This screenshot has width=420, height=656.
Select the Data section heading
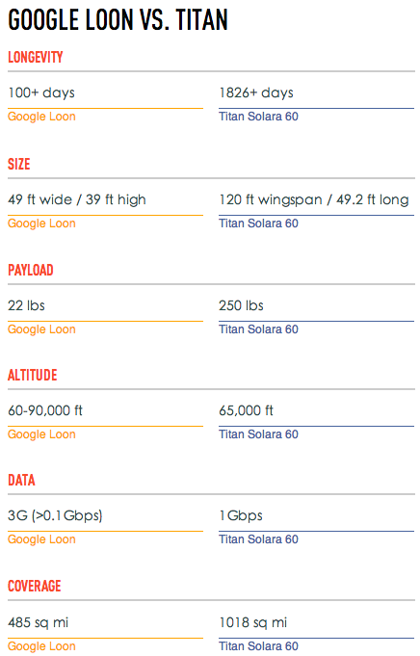point(22,480)
